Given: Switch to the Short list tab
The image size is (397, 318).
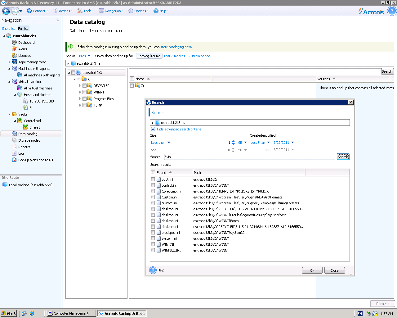Looking at the screenshot, I should pos(8,29).
